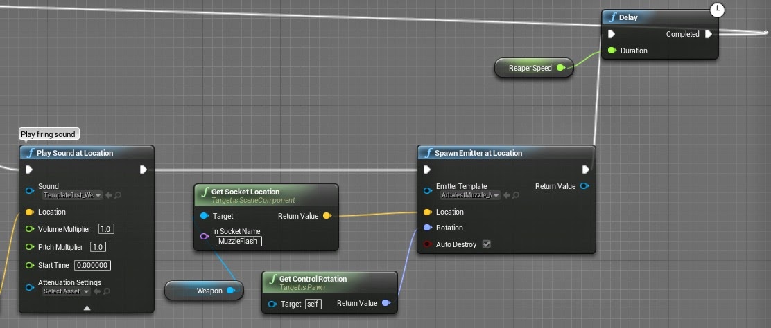The width and height of the screenshot is (771, 328).
Task: Click the Reaper Speed variable output pin
Action: [x=560, y=68]
